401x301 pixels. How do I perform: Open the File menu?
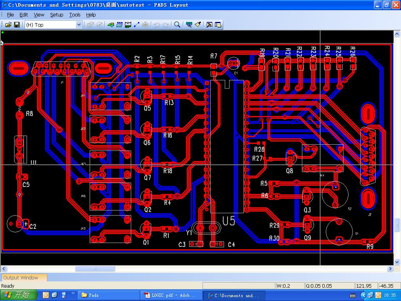(x=11, y=15)
